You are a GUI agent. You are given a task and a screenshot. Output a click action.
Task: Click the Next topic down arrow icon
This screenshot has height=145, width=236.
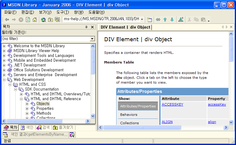172,20
